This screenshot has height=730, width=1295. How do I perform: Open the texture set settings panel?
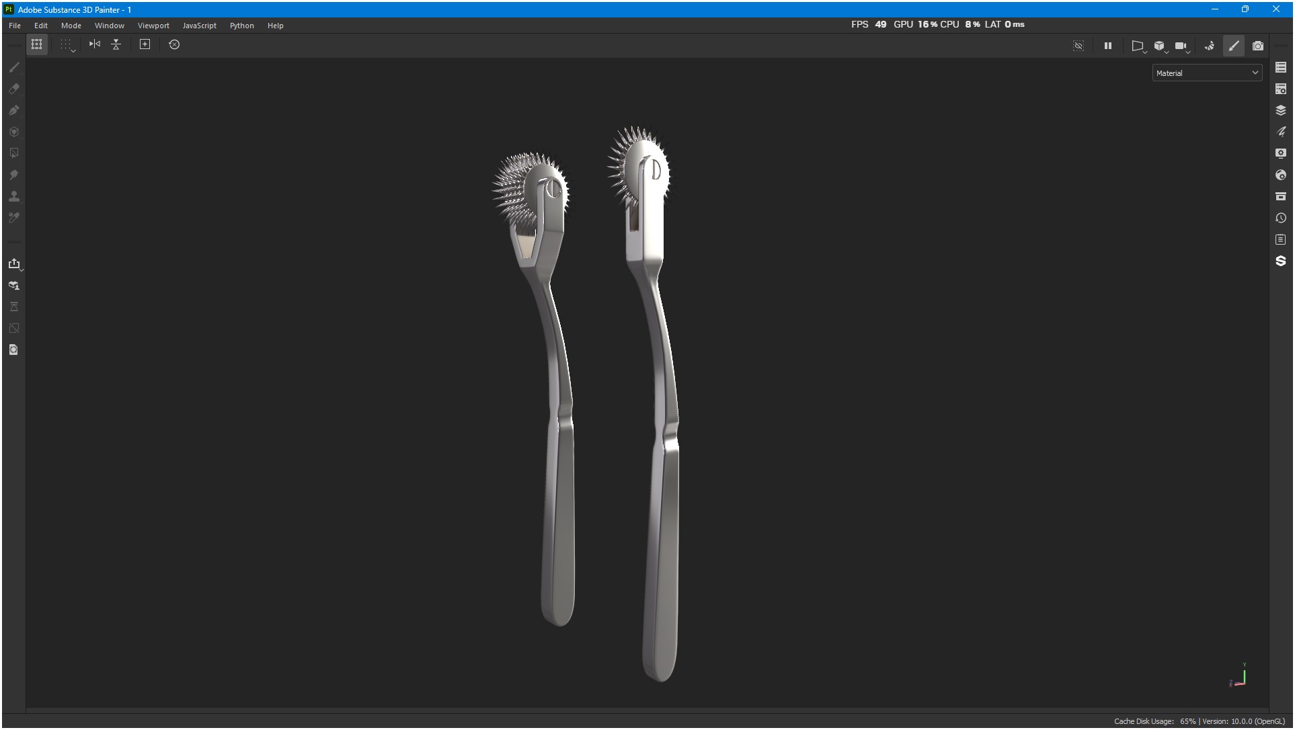click(x=1281, y=89)
